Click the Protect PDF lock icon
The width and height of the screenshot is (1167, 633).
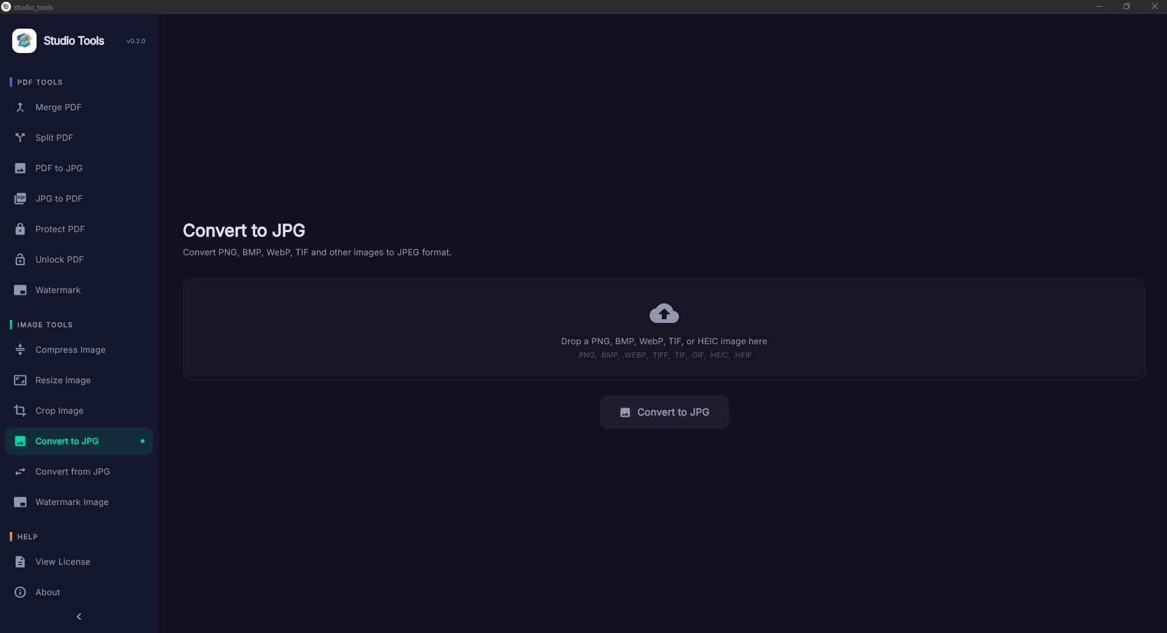[20, 229]
